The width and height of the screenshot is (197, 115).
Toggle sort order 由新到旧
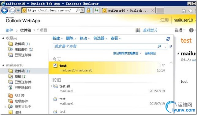click(150, 54)
